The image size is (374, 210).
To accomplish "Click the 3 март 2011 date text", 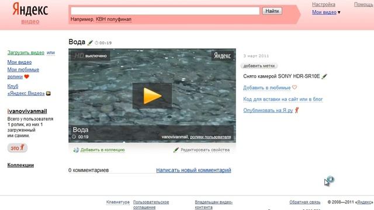I will coord(256,56).
